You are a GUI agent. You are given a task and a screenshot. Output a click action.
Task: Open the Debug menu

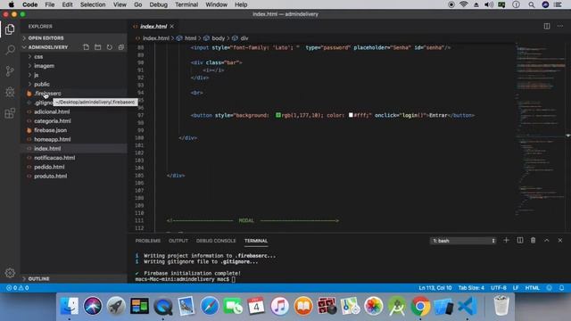pos(159,4)
